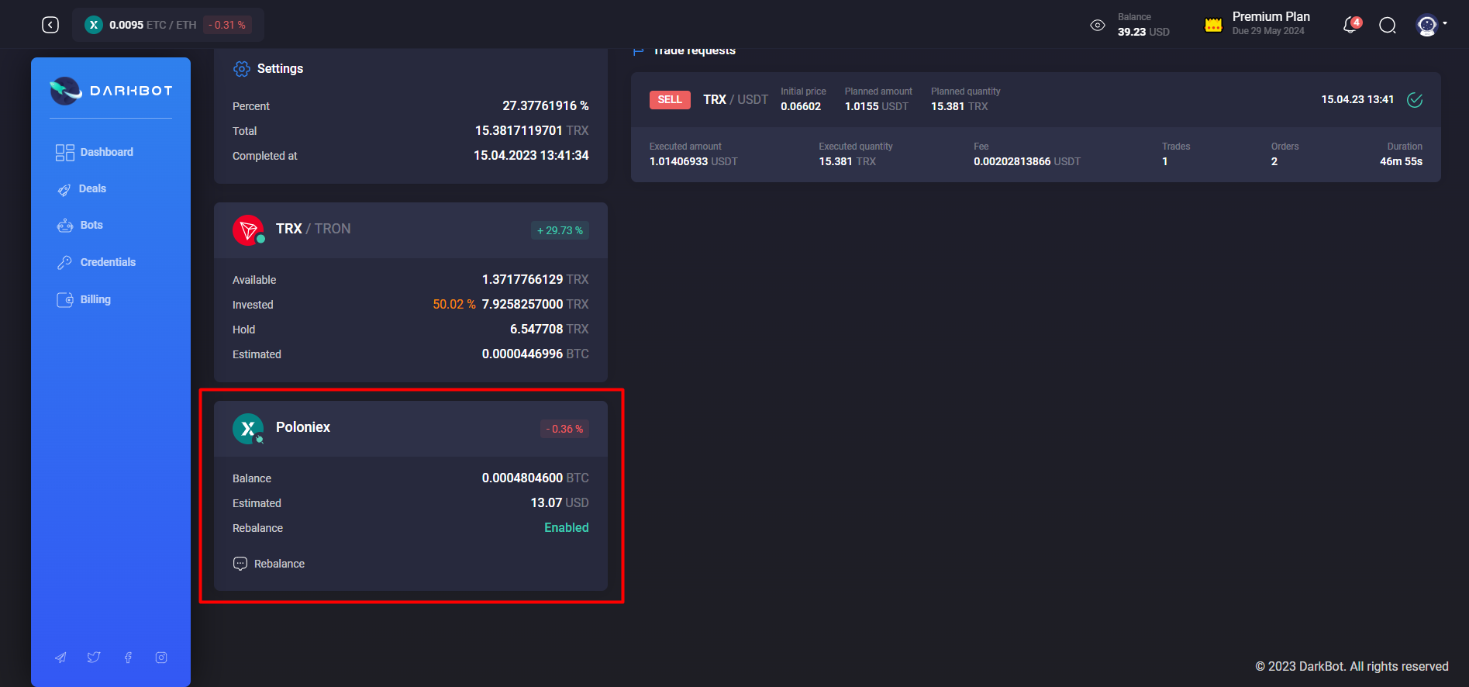The width and height of the screenshot is (1469, 687).
Task: Click the +29.73 % TRX badge
Action: (x=560, y=230)
